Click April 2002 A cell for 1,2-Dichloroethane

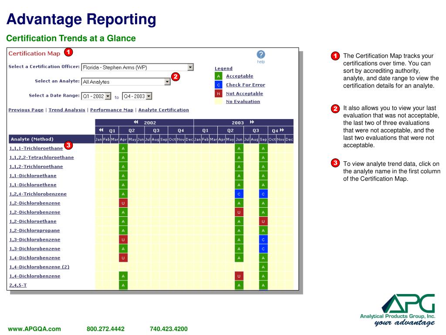[123, 221]
